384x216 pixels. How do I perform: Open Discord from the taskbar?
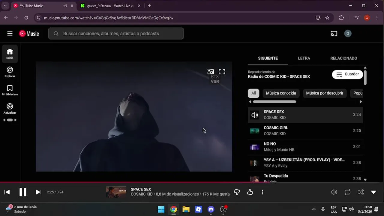(211, 209)
